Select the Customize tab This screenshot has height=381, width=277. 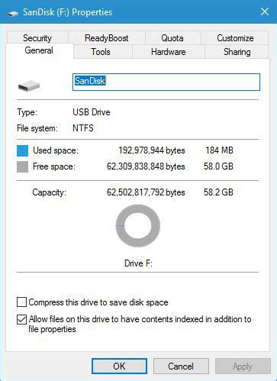click(235, 38)
